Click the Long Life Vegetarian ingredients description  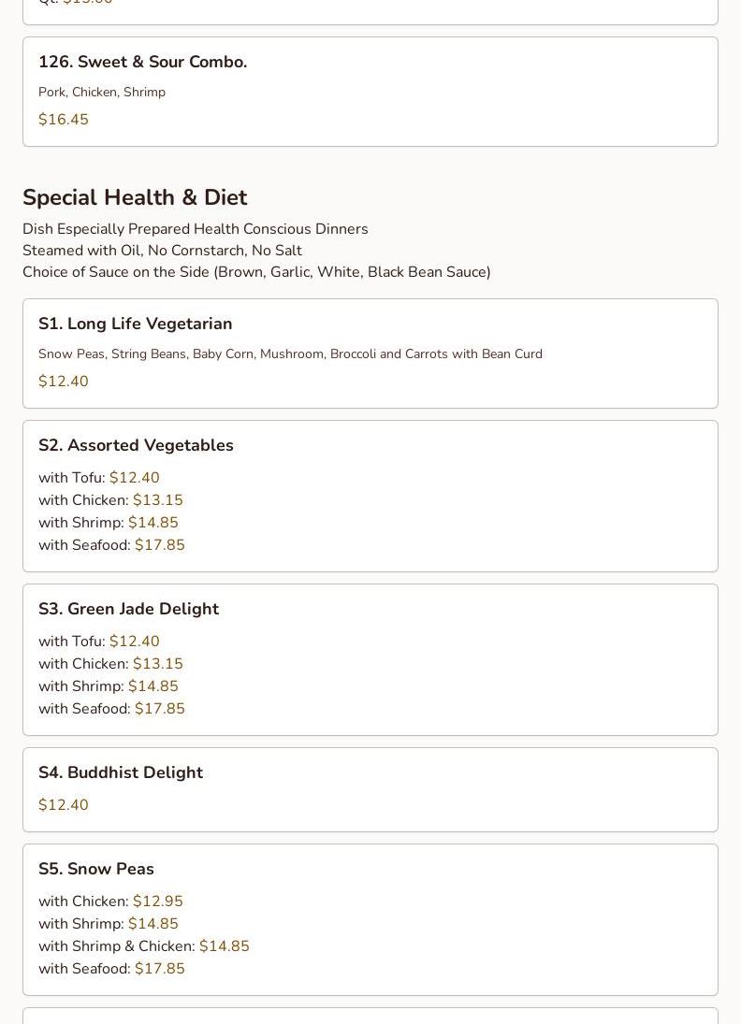(290, 353)
